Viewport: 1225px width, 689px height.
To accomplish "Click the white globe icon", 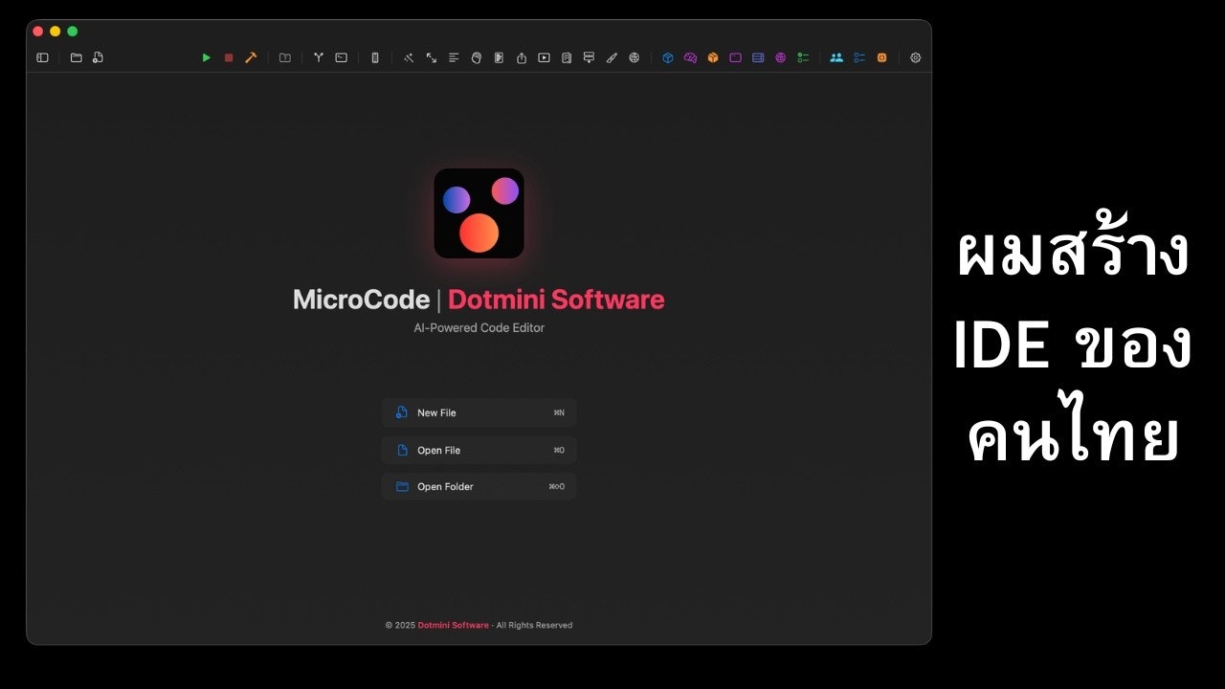I will tap(635, 57).
